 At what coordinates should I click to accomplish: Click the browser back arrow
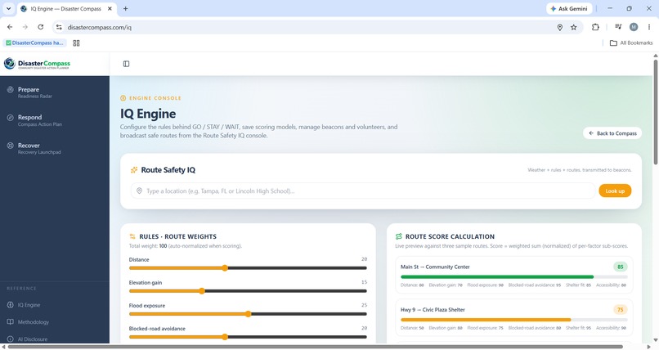tap(10, 27)
